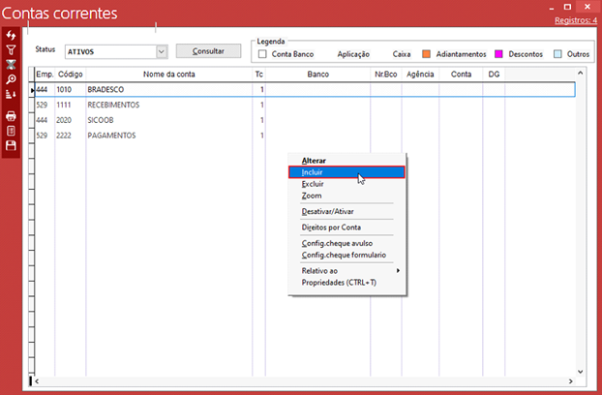Click the filter funnel icon
The height and width of the screenshot is (395, 602).
pyautogui.click(x=11, y=49)
